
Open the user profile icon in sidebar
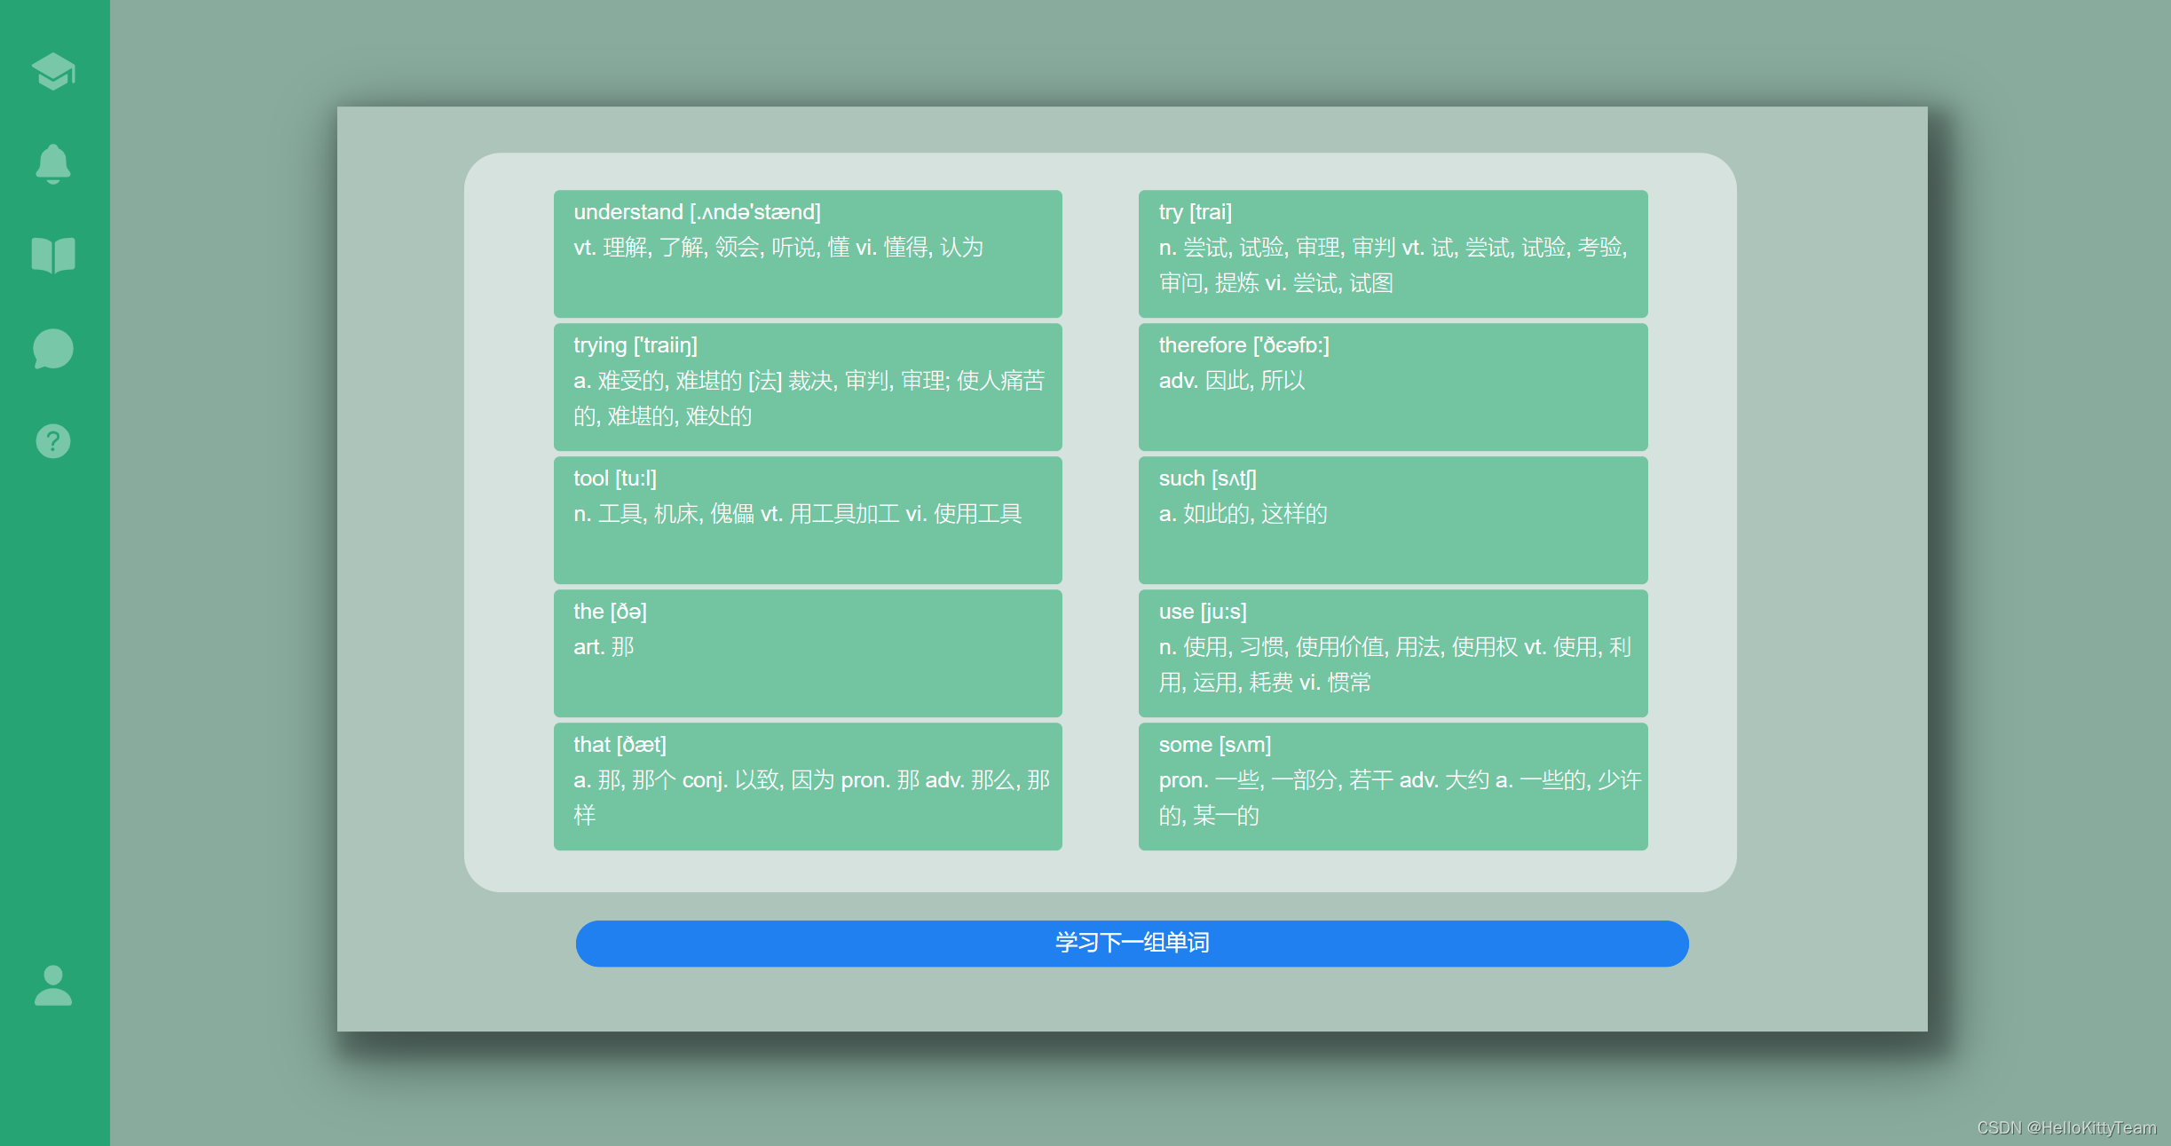tap(53, 985)
